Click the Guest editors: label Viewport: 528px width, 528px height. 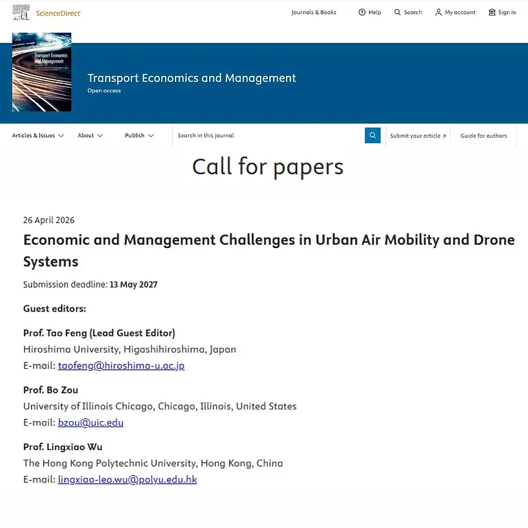coord(55,308)
